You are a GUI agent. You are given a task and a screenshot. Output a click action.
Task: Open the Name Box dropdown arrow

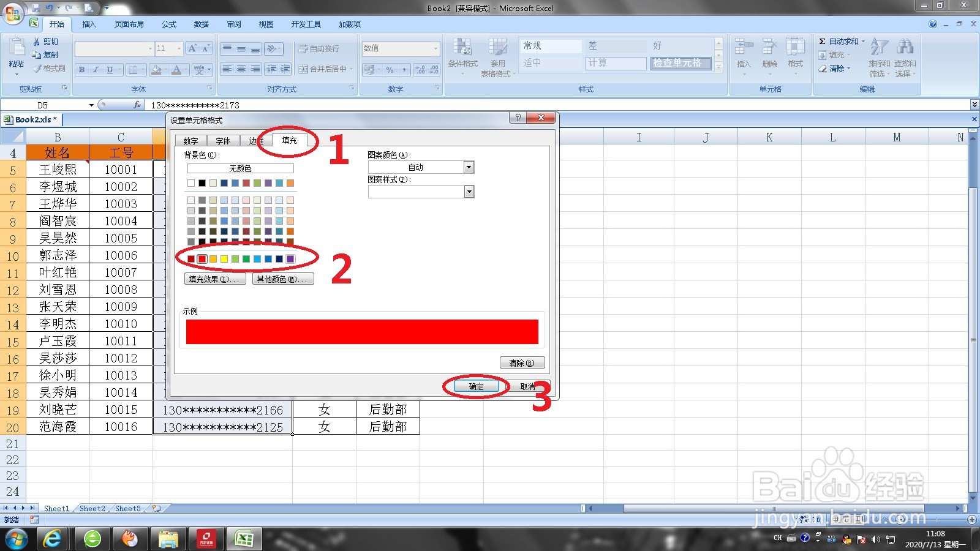coord(91,105)
